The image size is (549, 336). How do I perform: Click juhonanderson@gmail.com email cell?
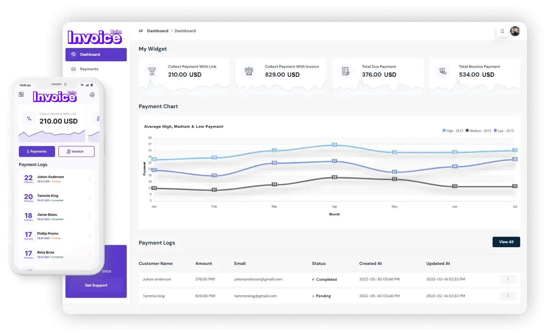pyautogui.click(x=258, y=279)
